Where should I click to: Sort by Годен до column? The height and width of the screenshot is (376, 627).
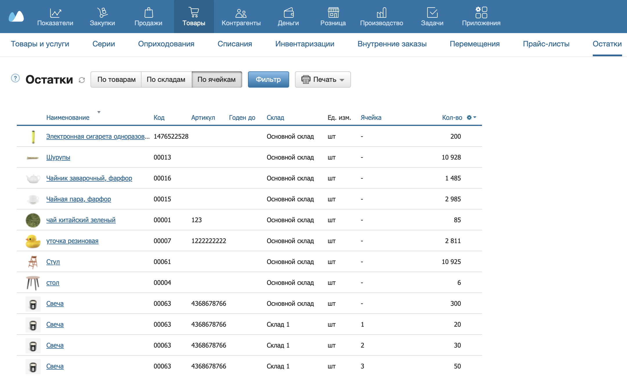click(242, 117)
